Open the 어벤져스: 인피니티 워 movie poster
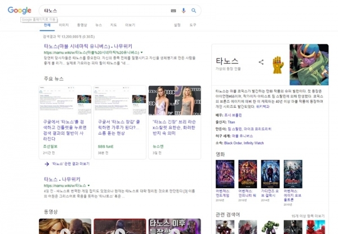The image size is (338, 234). click(247, 174)
